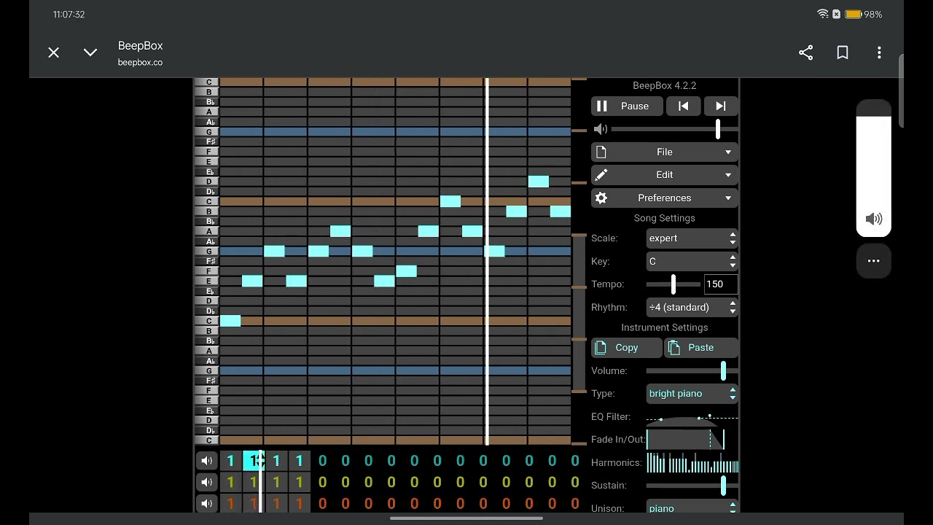Select third bar of the cyan channel
The width and height of the screenshot is (933, 525).
click(276, 461)
